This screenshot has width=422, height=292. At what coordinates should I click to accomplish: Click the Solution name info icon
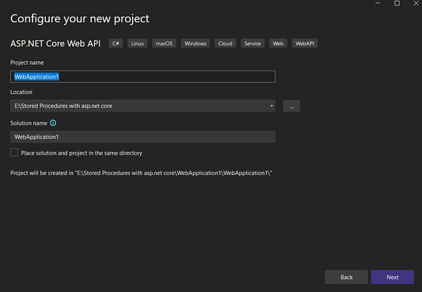pos(53,123)
